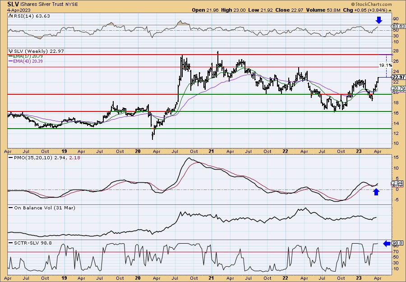
Task: Select the Open 21.96 value
Action: [205, 10]
